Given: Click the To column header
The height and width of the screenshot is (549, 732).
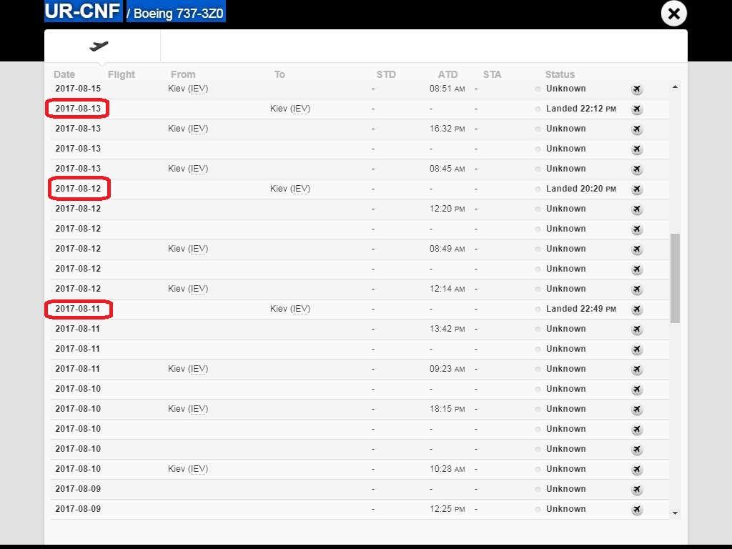Looking at the screenshot, I should pos(280,74).
